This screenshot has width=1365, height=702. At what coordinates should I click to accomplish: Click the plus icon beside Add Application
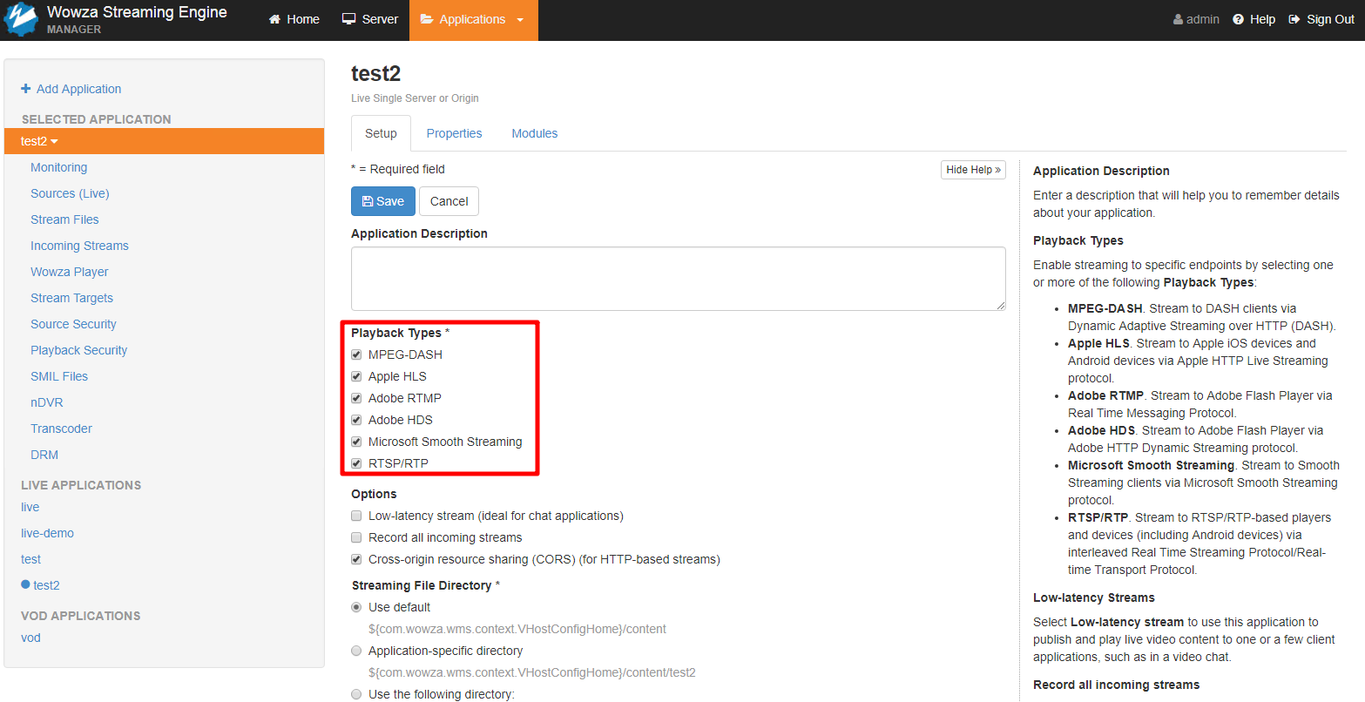[26, 89]
